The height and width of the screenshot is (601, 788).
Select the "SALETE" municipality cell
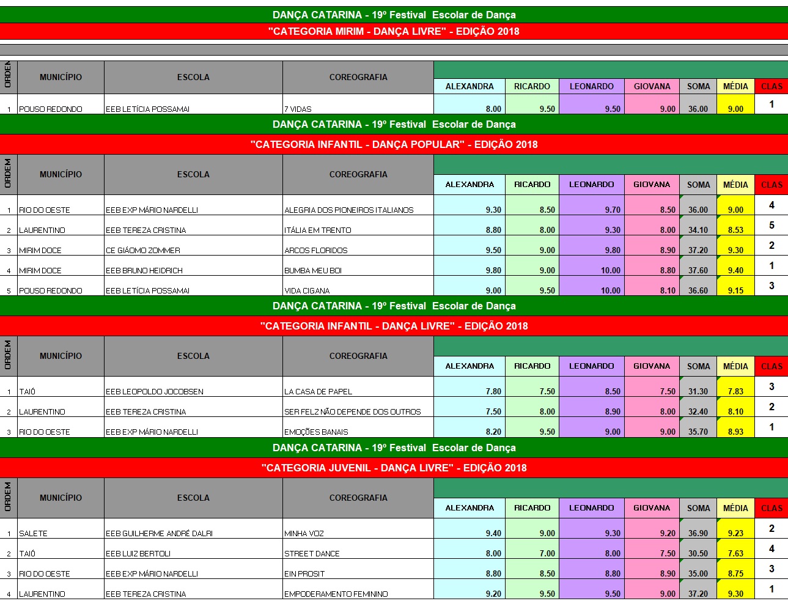click(x=61, y=529)
